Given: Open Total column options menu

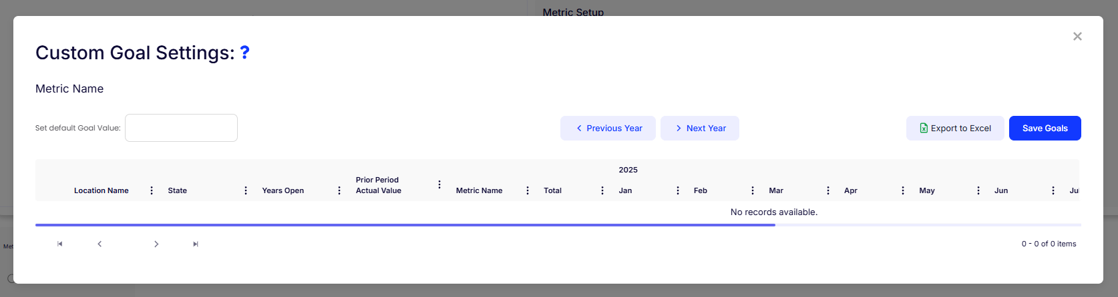Looking at the screenshot, I should tap(602, 190).
